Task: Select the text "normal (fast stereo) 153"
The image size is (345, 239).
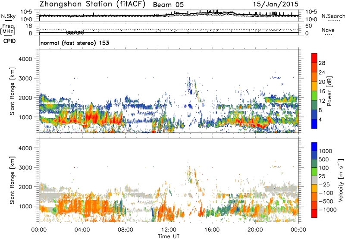Action: click(75, 43)
